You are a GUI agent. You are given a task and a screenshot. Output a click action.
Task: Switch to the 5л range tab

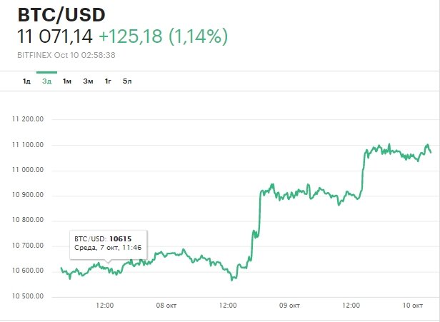click(x=127, y=81)
